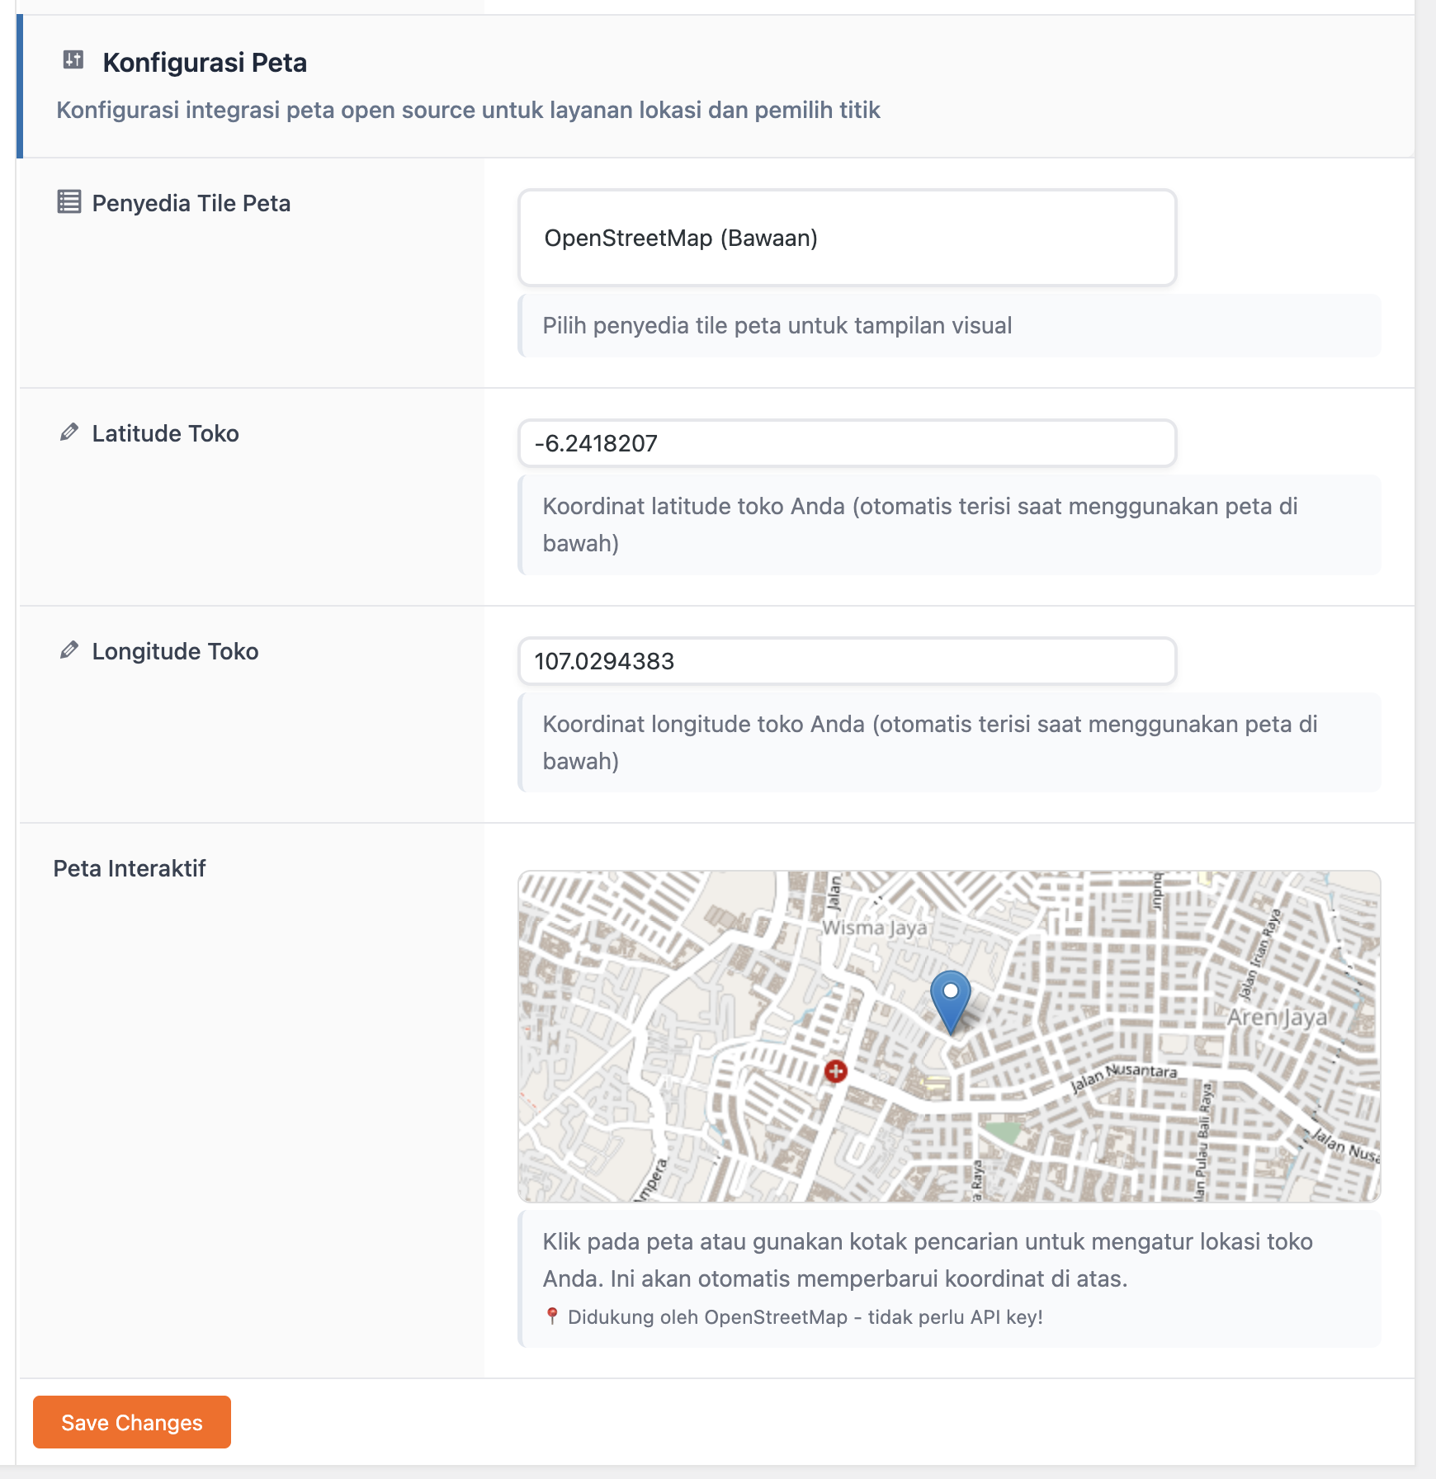Click the Latitude Toko field label
Image resolution: width=1436 pixels, height=1479 pixels.
tap(165, 433)
